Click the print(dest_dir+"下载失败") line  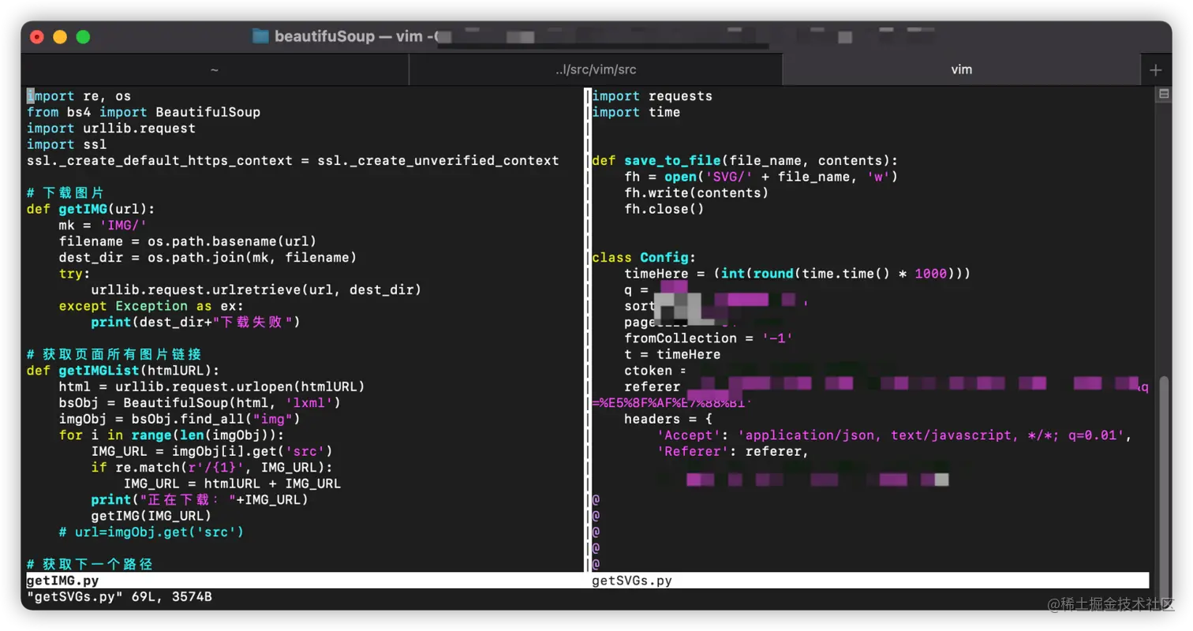(196, 322)
